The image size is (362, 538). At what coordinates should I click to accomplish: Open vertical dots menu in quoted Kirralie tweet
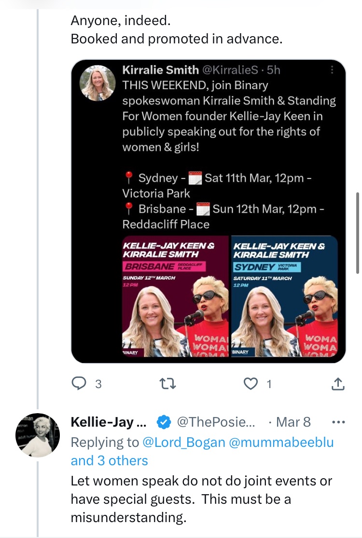332,70
